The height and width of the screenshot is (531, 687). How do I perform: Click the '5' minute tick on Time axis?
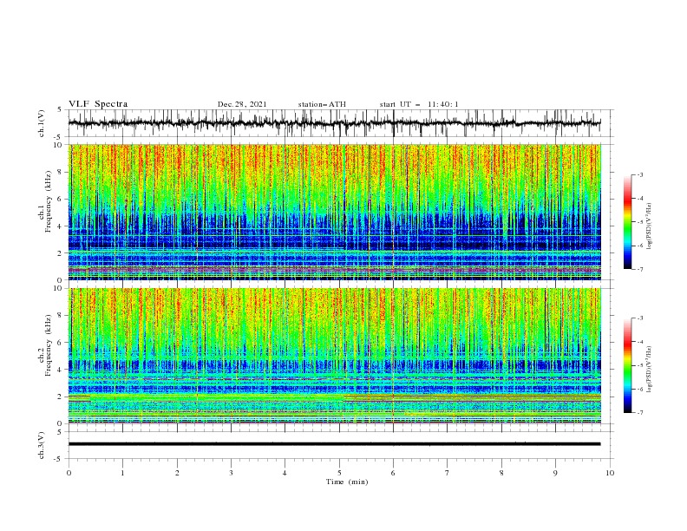[x=339, y=473]
